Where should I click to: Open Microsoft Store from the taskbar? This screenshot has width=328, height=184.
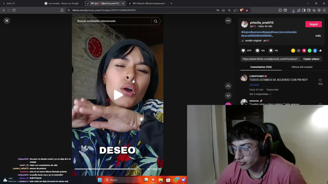coord(168,180)
